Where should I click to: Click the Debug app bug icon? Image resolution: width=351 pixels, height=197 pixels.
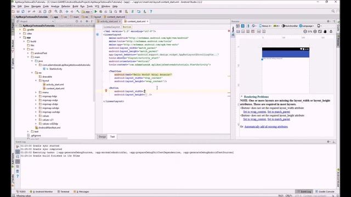tap(101, 11)
